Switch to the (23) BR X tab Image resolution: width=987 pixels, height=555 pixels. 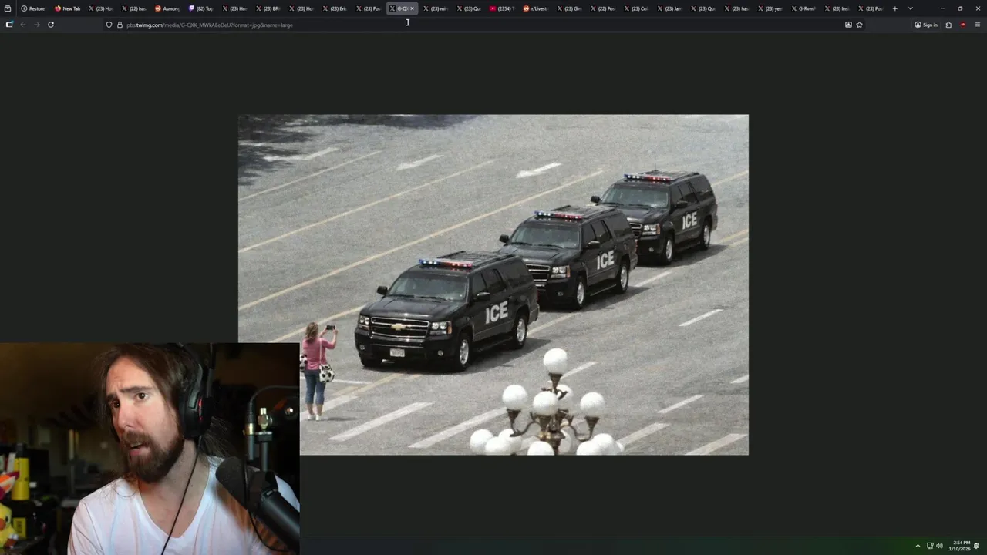point(268,8)
